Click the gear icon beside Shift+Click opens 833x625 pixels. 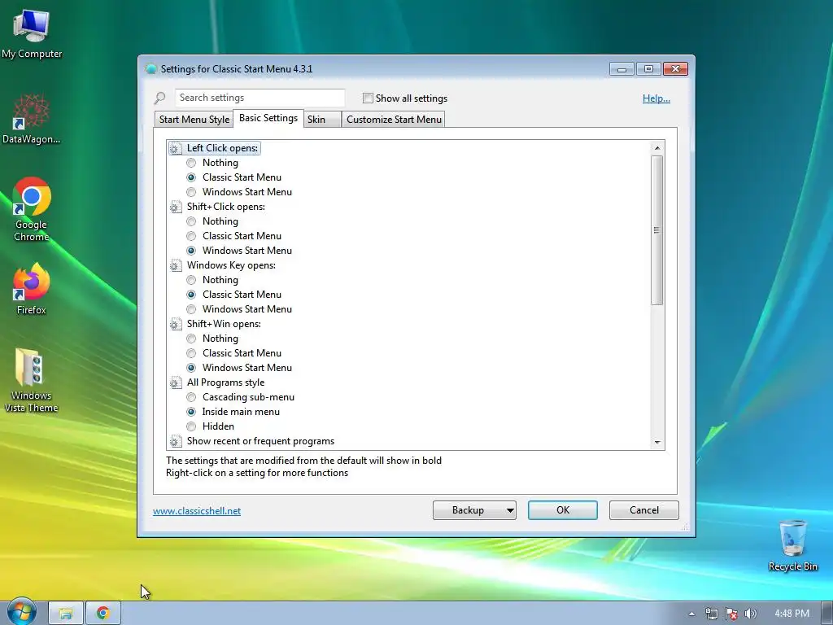point(176,207)
